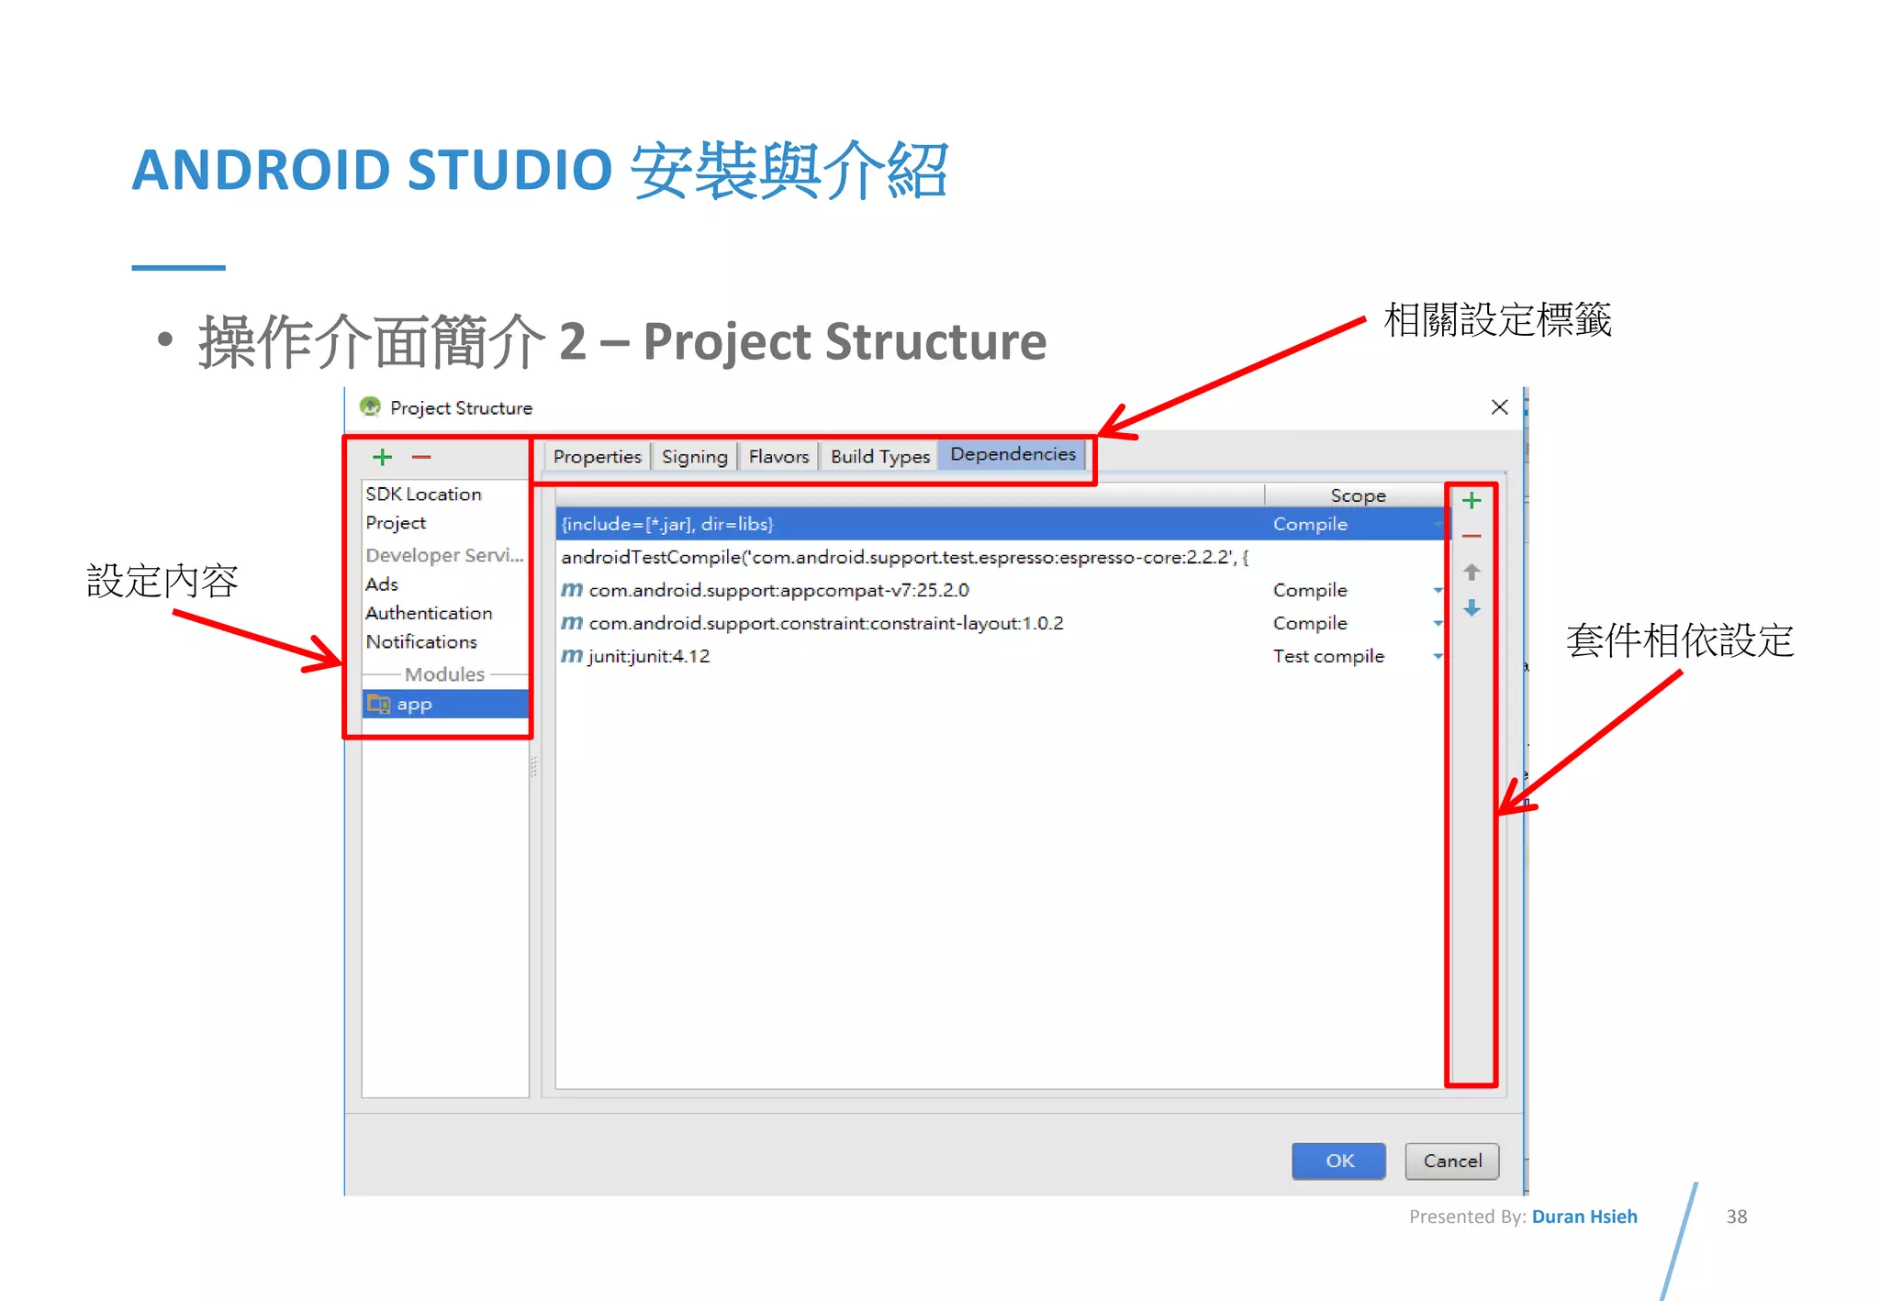Open the Flavors tab

coord(778,456)
